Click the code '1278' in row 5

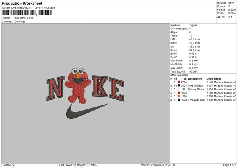pyautogui.click(x=210, y=96)
